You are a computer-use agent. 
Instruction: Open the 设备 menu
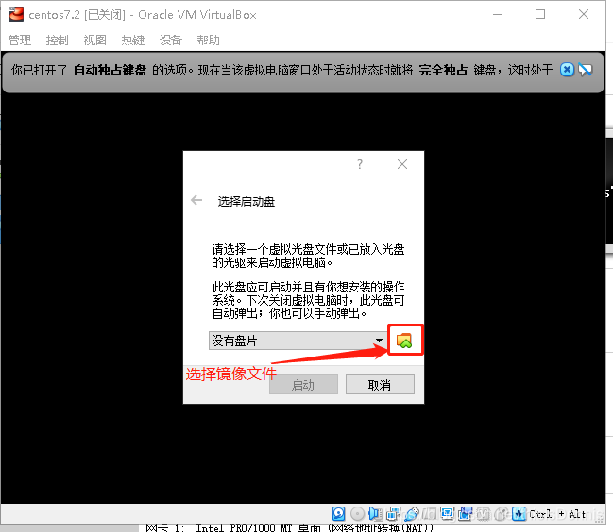point(171,41)
